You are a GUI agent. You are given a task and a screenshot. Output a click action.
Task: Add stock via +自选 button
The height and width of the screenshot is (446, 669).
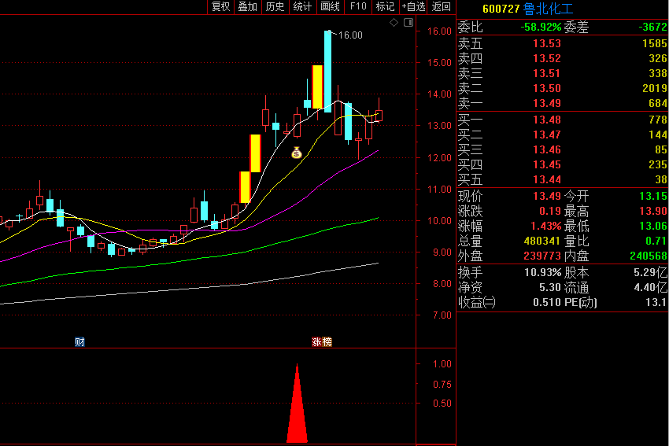coord(413,6)
